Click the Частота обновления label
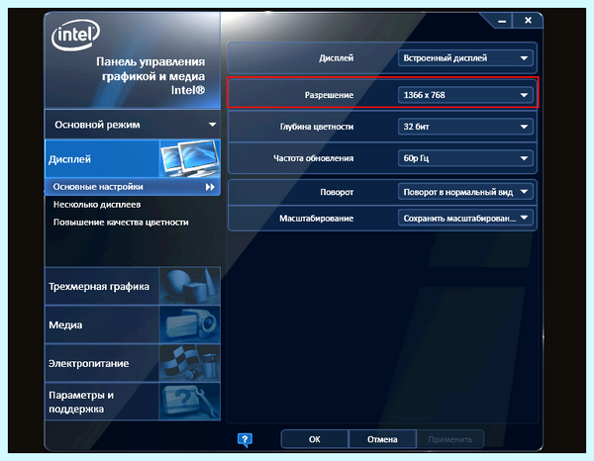 (313, 158)
